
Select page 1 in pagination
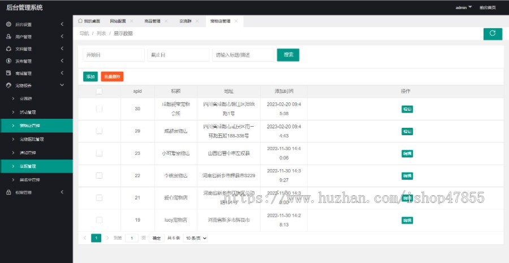tap(96, 238)
